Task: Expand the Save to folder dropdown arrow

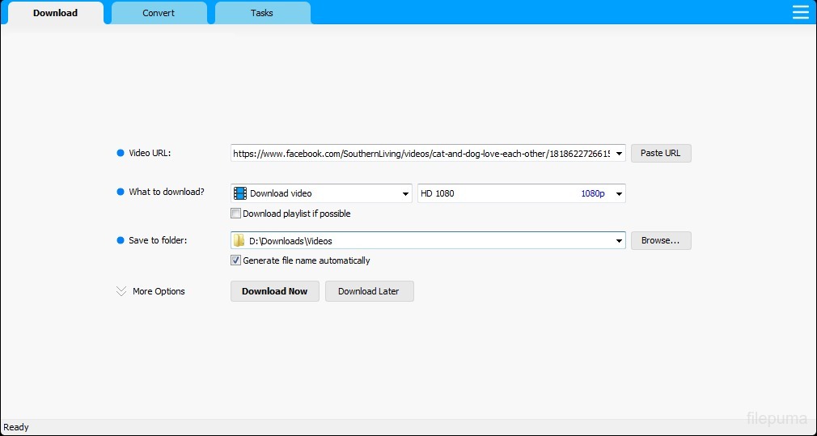Action: [619, 240]
